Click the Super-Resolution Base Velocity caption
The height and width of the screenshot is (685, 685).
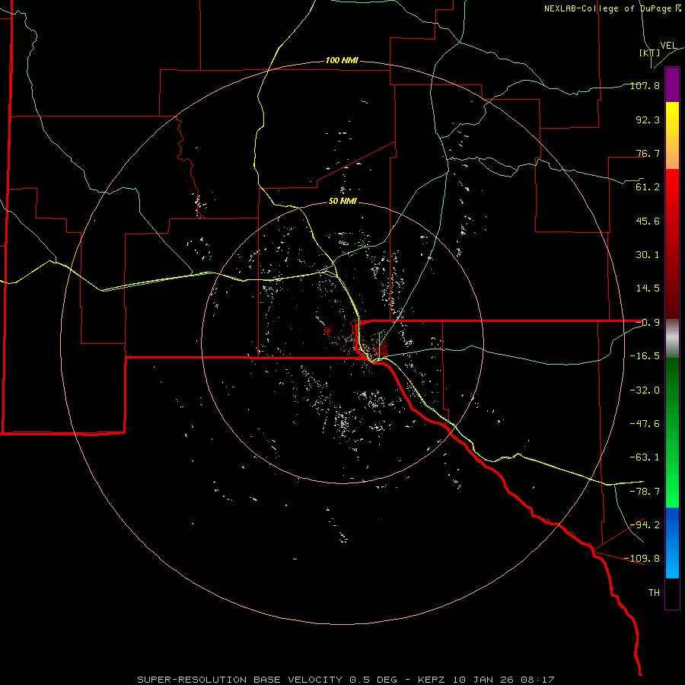point(346,680)
